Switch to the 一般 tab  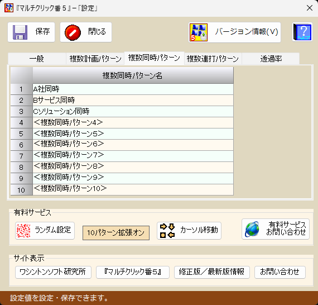coord(37,59)
